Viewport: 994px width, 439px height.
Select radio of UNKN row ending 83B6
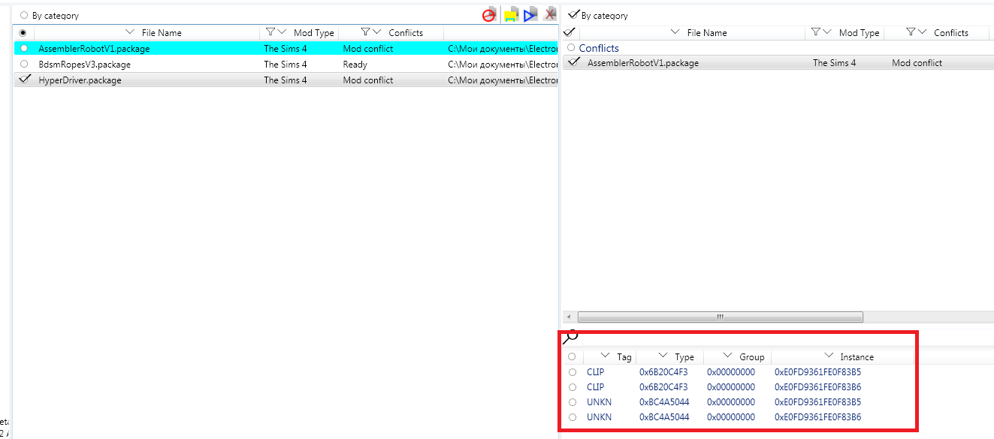coord(573,417)
